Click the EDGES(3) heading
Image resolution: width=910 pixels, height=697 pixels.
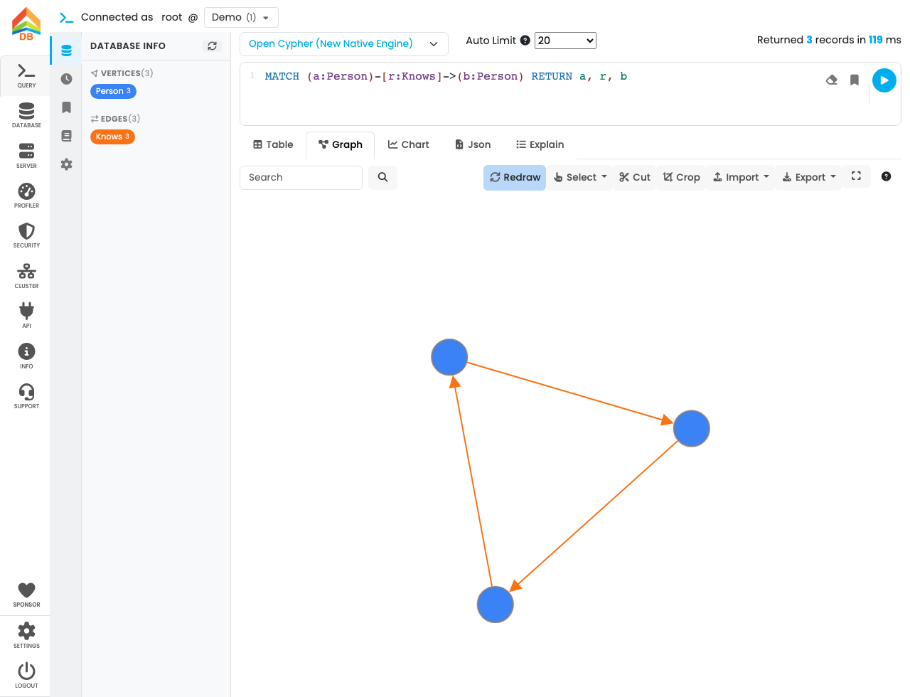115,119
